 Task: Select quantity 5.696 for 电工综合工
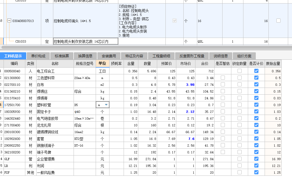147,71
